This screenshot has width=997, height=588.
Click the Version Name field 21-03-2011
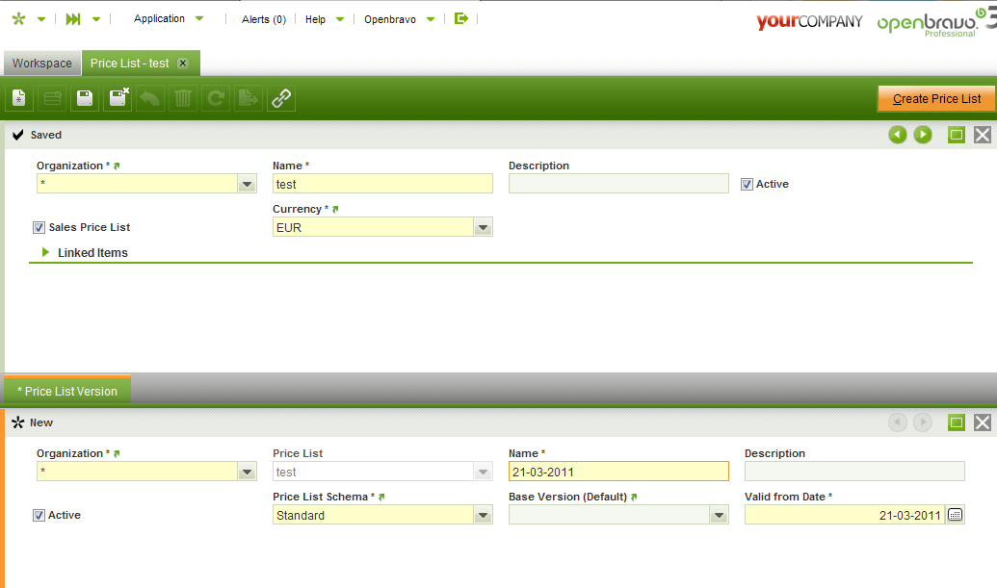click(618, 472)
